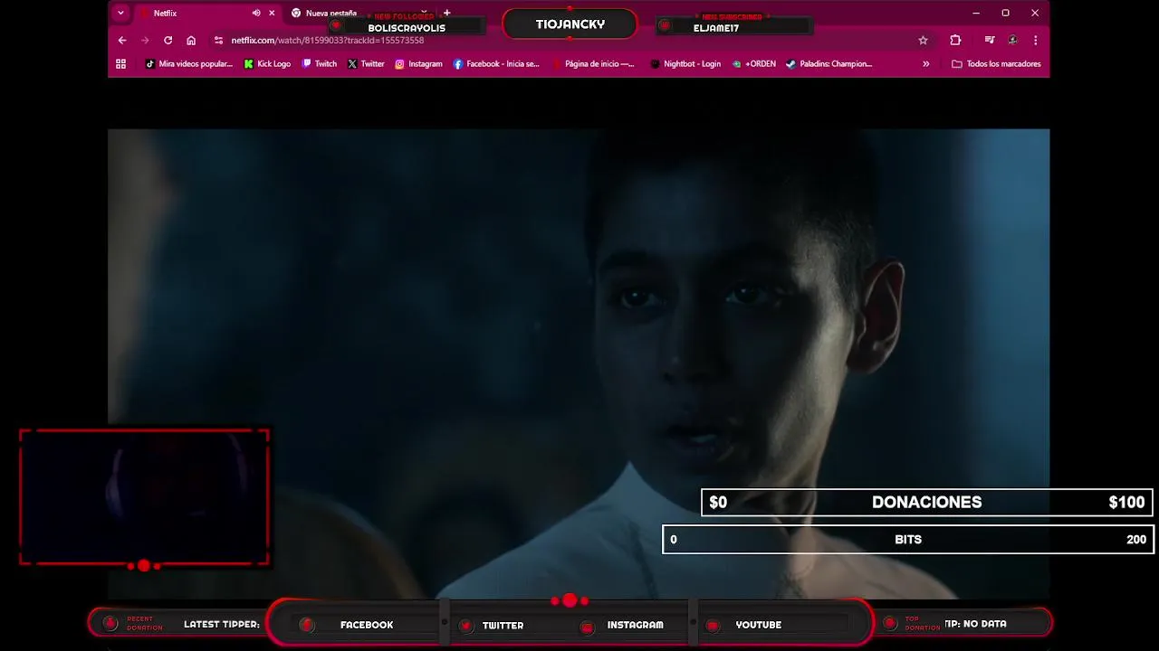Viewport: 1159px width, 651px height.
Task: Open a new tab with plus button
Action: point(446,13)
